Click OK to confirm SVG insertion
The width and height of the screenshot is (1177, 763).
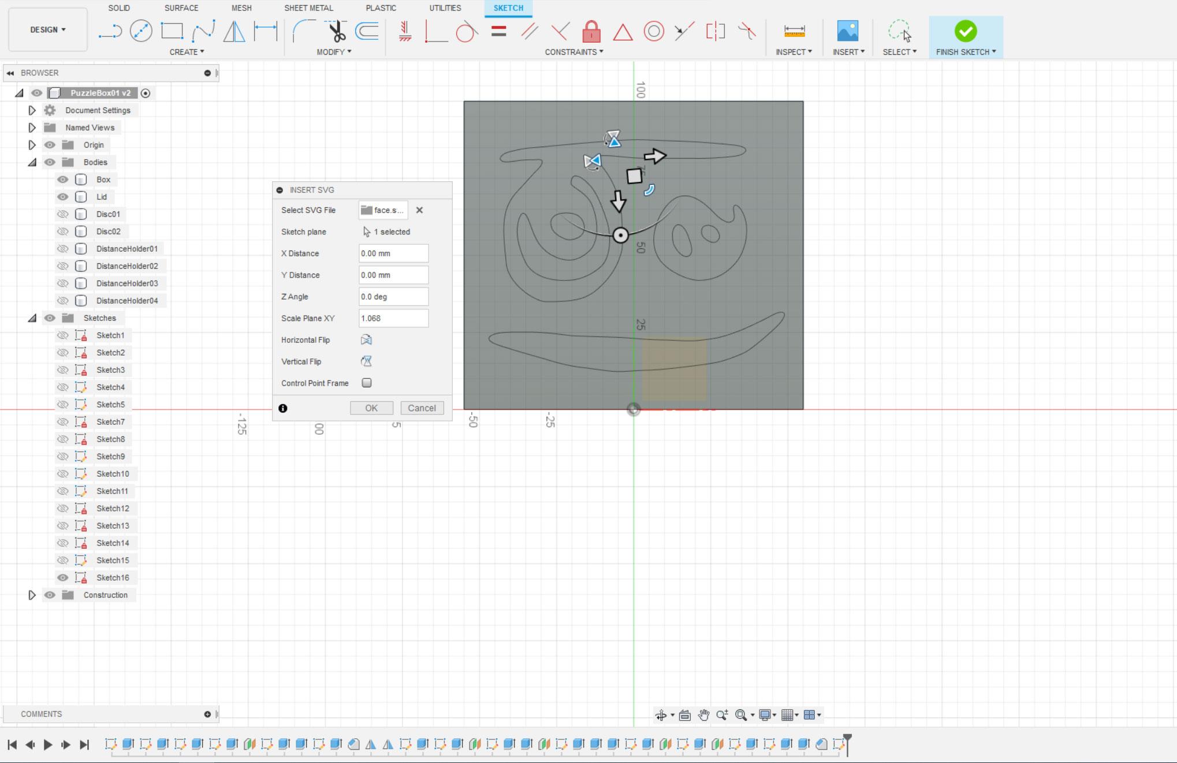[x=371, y=407]
